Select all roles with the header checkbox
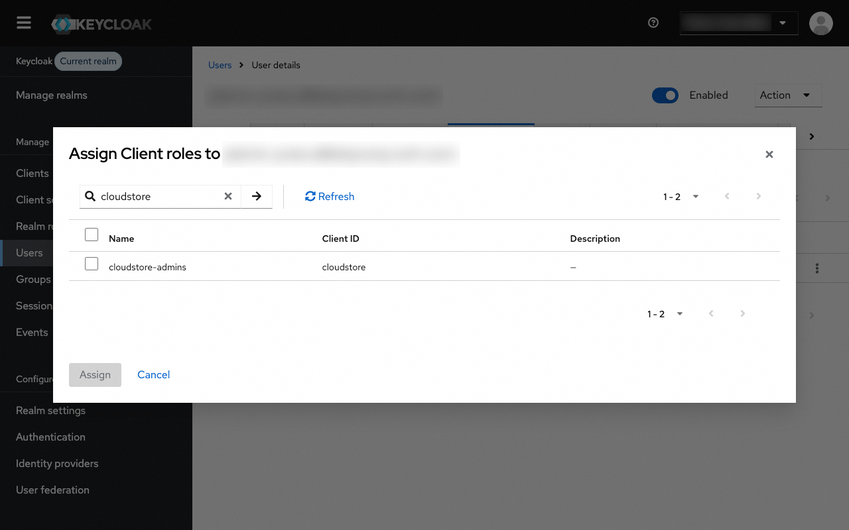 pyautogui.click(x=91, y=235)
